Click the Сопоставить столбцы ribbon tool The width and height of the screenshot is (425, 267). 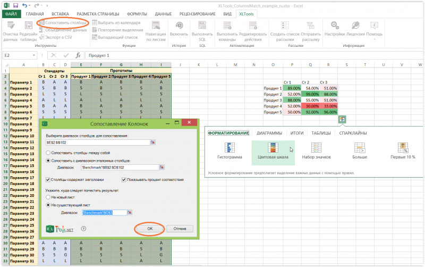click(x=63, y=23)
